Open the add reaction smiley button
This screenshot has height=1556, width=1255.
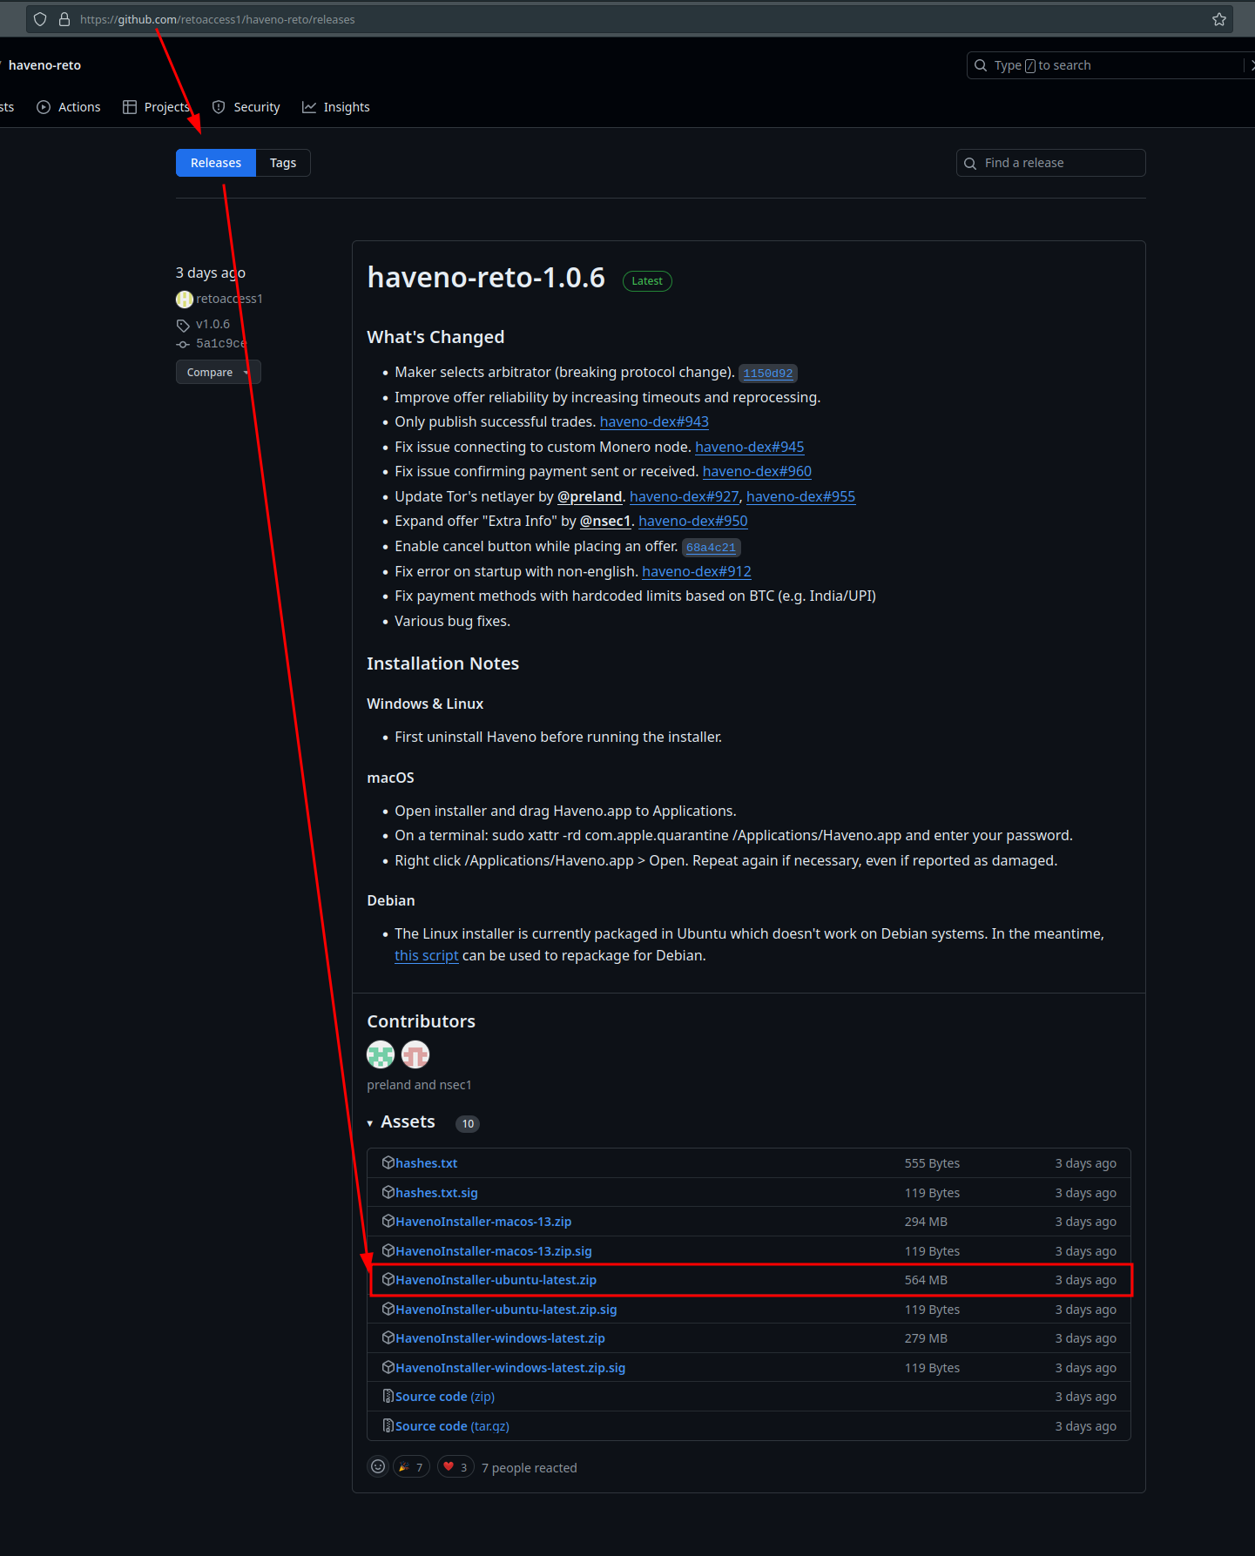pos(378,1466)
